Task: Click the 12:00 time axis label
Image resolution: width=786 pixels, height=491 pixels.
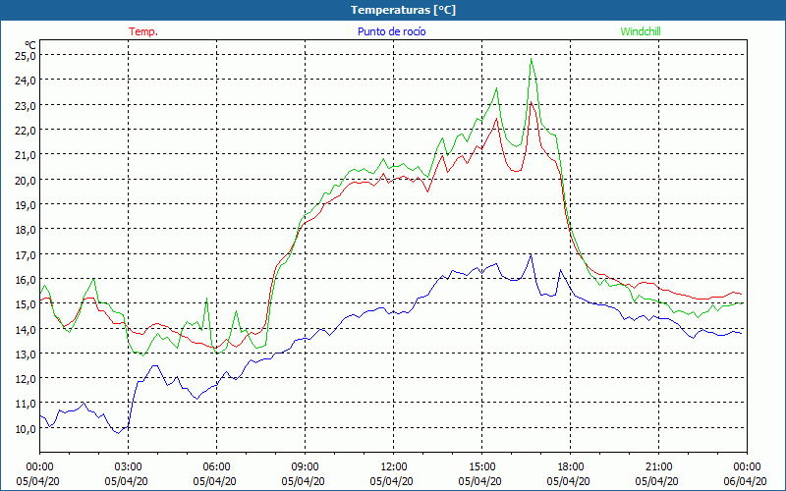Action: (x=394, y=467)
